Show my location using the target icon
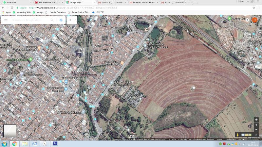 pos(256,120)
